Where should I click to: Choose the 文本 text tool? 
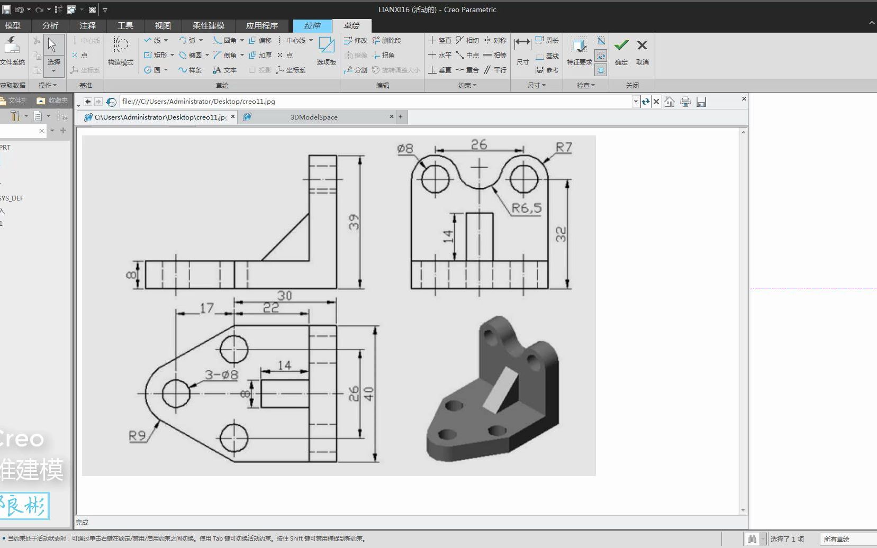tap(225, 70)
